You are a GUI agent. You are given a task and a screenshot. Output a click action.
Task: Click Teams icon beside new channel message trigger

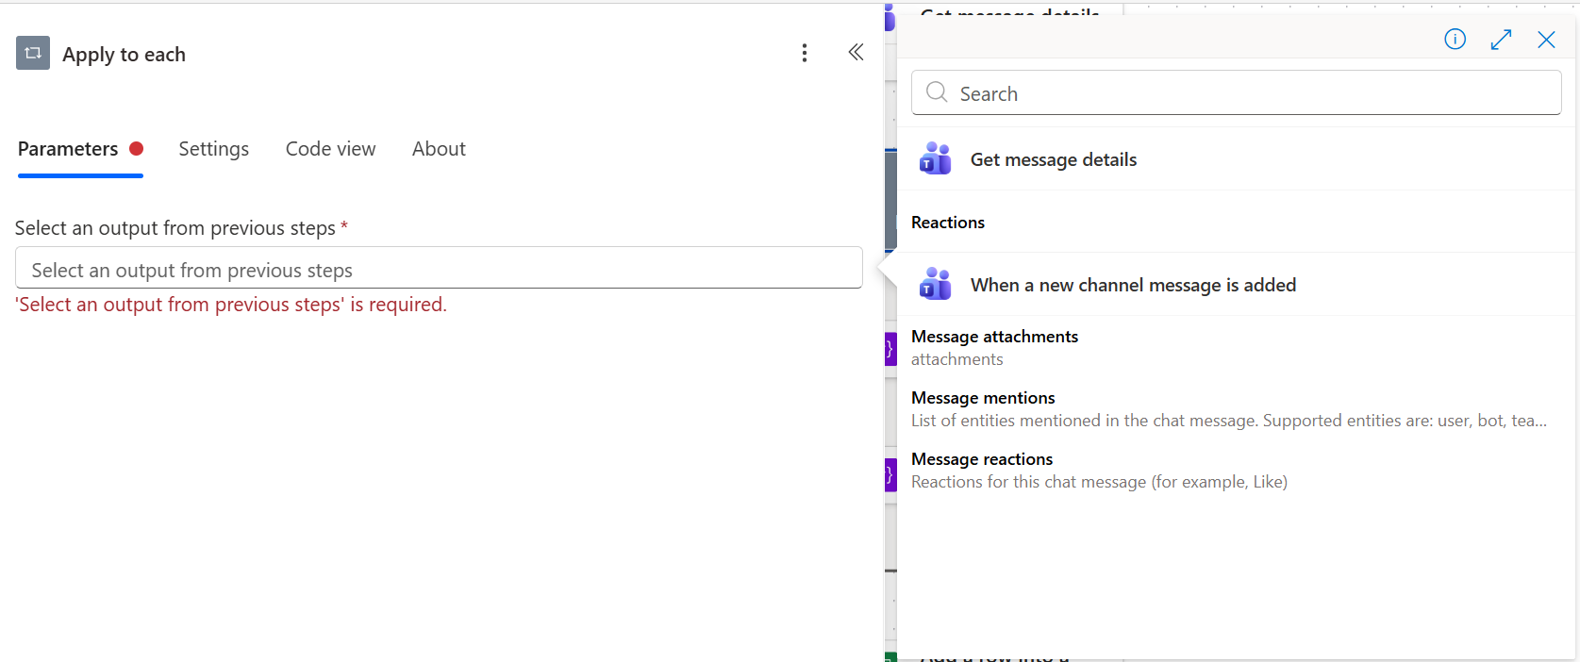click(x=935, y=284)
